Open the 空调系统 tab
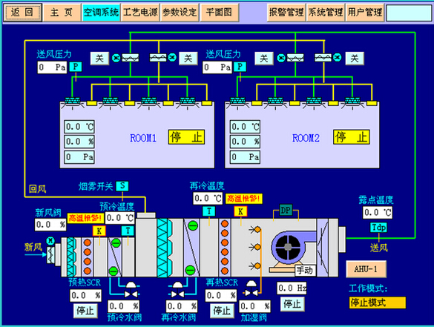The height and width of the screenshot is (327, 434). click(101, 13)
